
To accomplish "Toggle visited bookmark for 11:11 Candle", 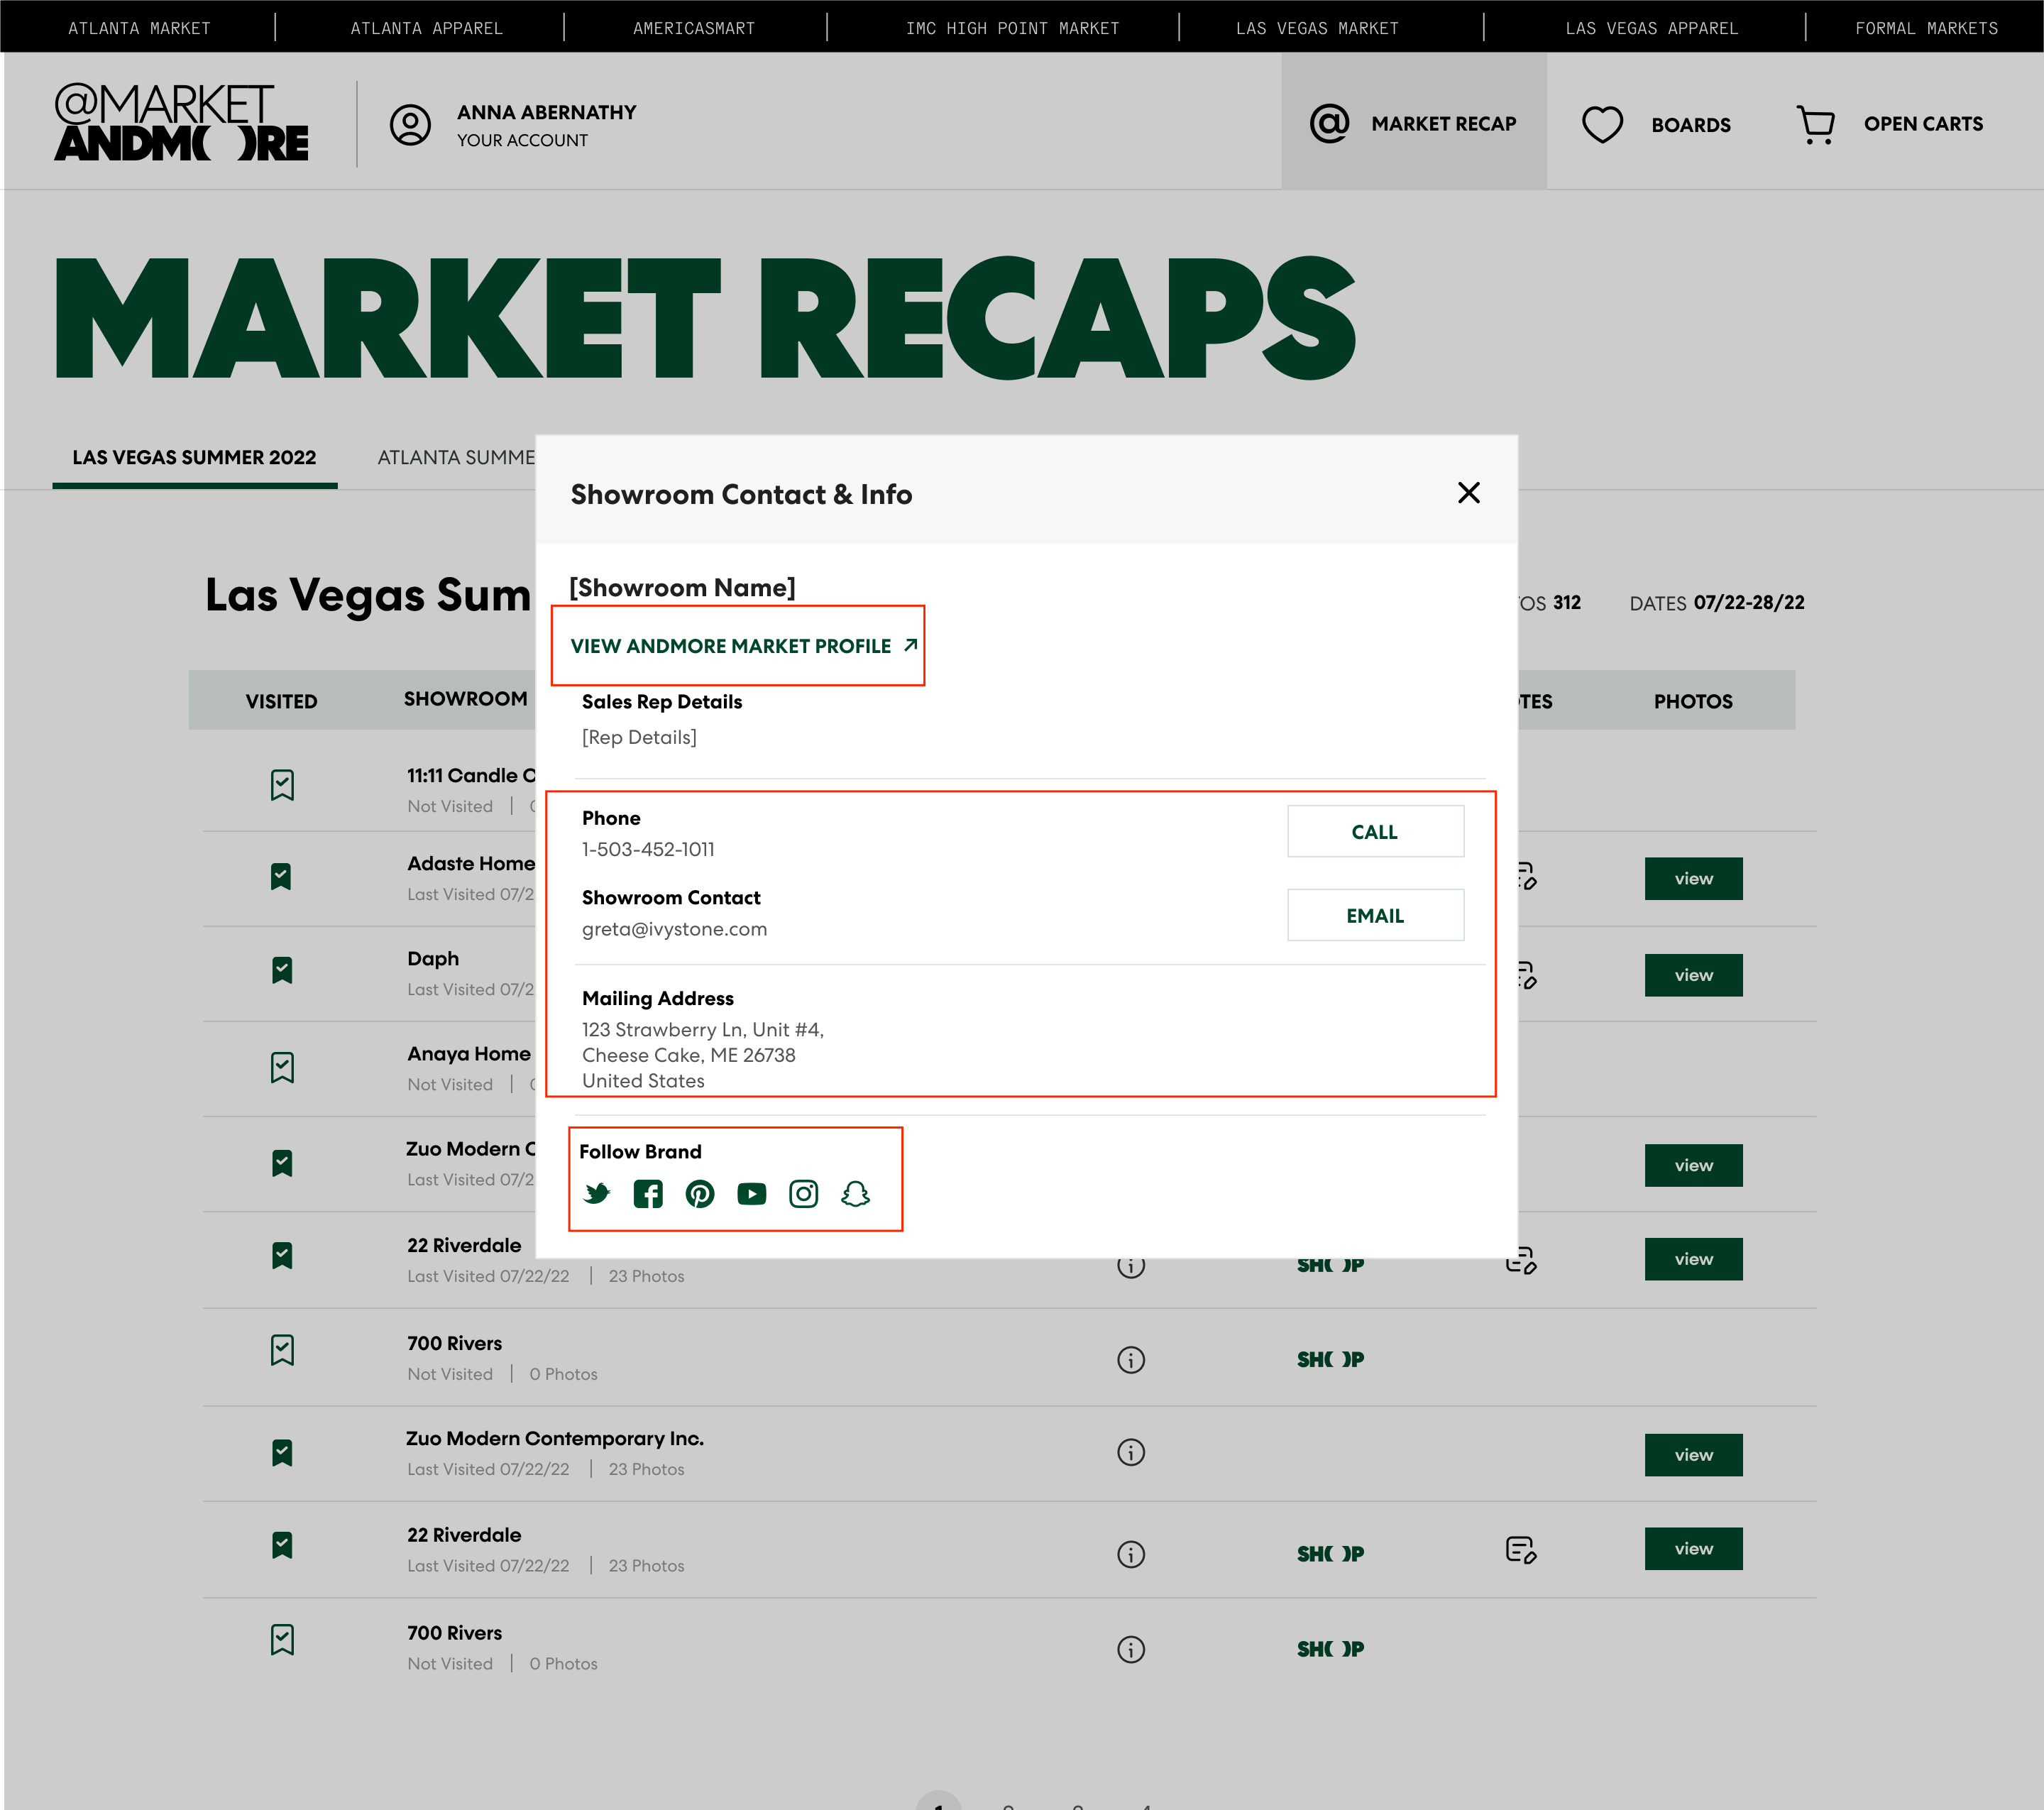I will [282, 785].
